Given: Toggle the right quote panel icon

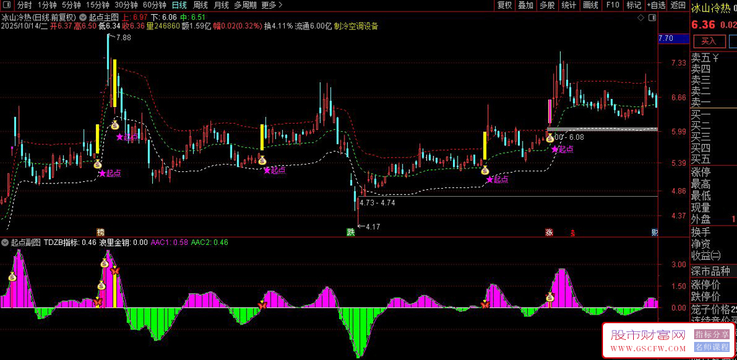Looking at the screenshot, I should 652,18.
